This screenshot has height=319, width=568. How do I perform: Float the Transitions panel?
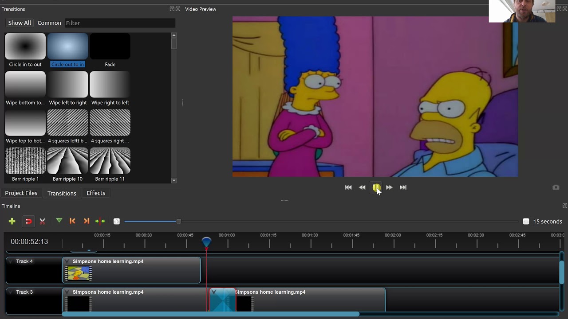[172, 9]
